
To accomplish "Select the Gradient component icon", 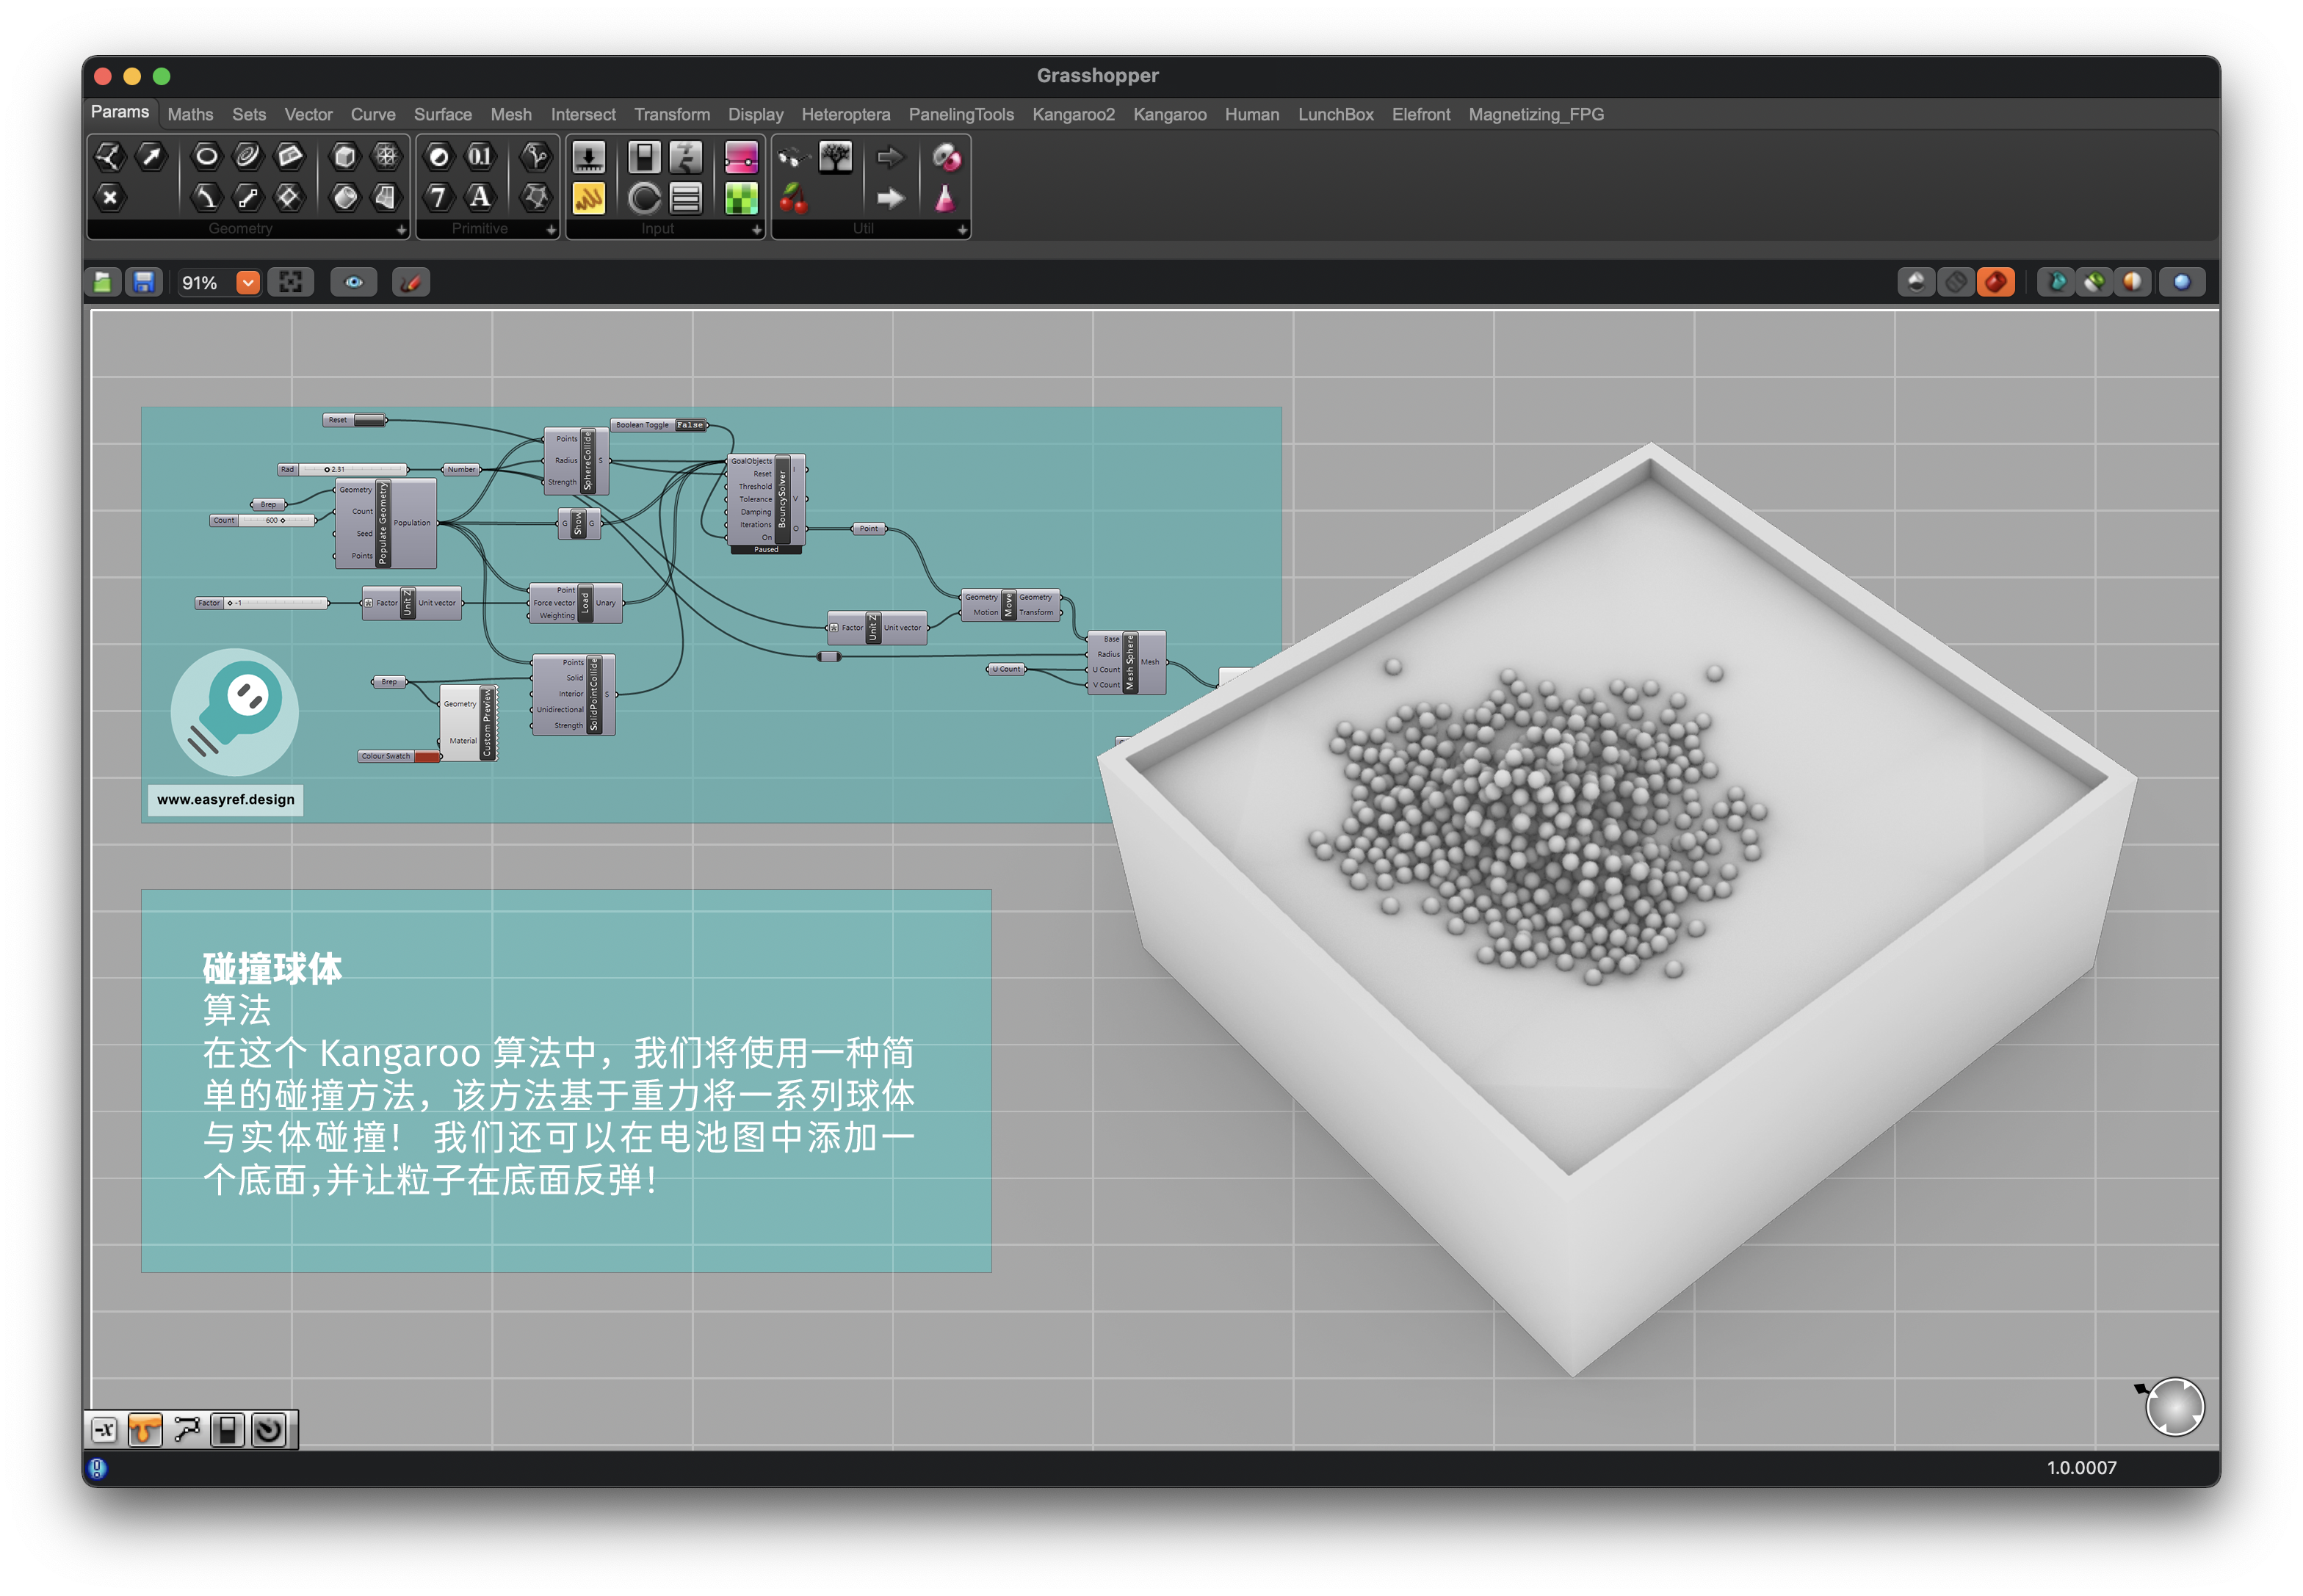I will click(x=741, y=157).
